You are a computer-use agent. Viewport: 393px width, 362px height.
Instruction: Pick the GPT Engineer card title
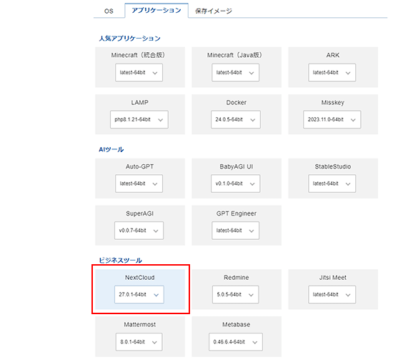tap(237, 213)
